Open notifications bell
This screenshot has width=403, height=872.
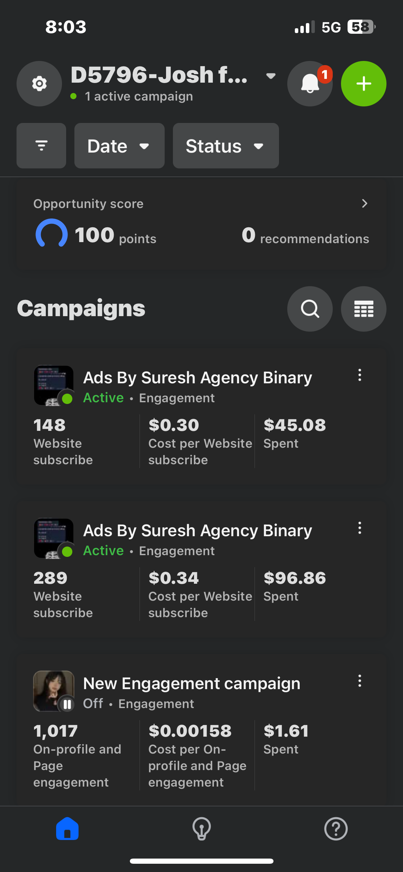(x=310, y=84)
